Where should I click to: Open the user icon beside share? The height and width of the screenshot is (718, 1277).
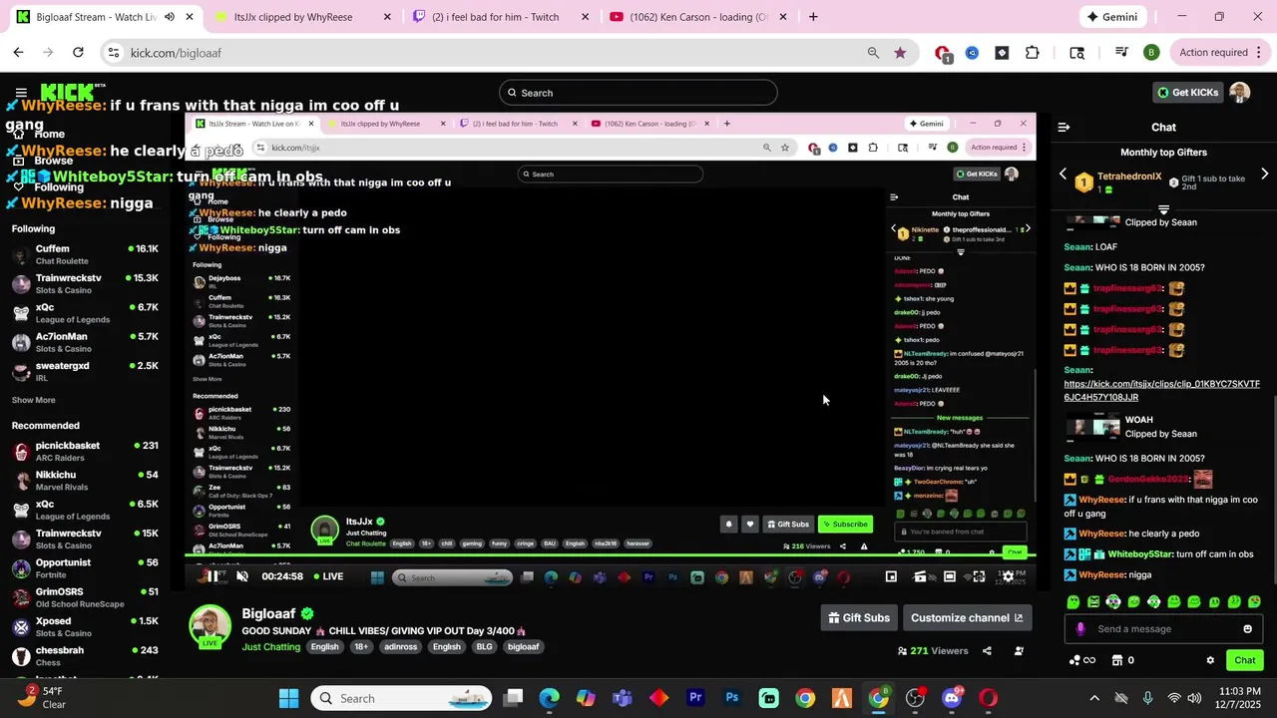(x=1019, y=651)
